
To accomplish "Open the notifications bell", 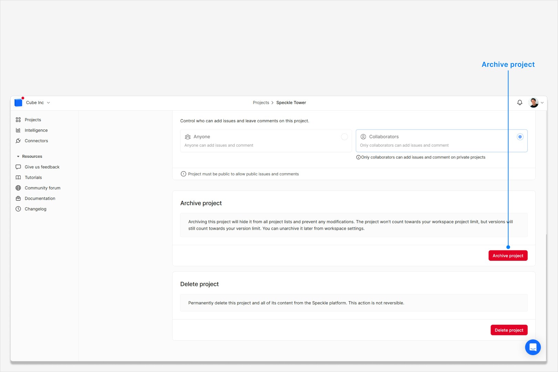I will (519, 102).
